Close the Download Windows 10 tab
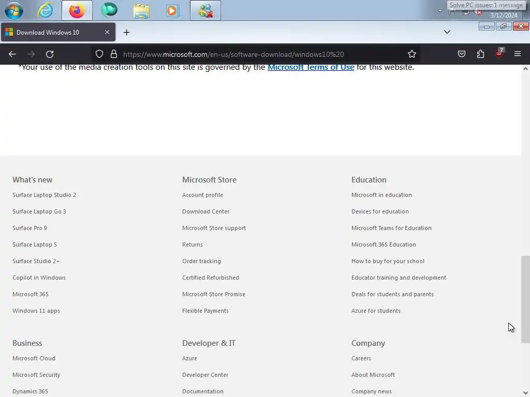 [107, 32]
